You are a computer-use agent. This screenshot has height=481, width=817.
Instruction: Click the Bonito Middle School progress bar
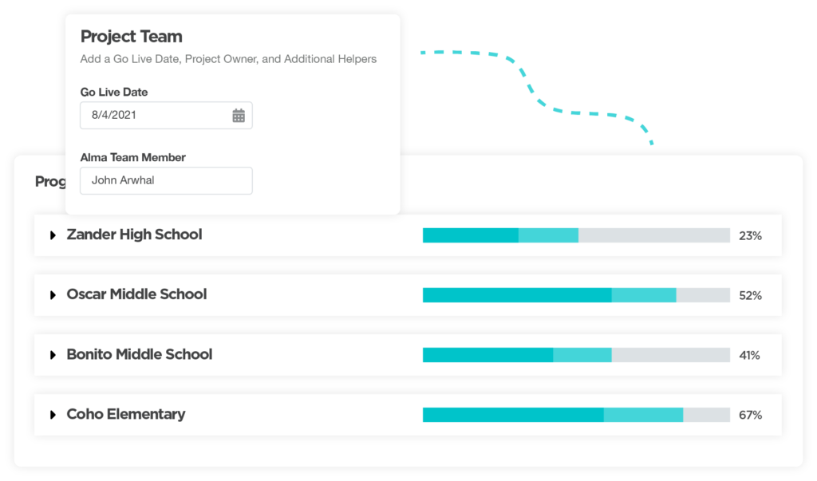[x=576, y=355]
